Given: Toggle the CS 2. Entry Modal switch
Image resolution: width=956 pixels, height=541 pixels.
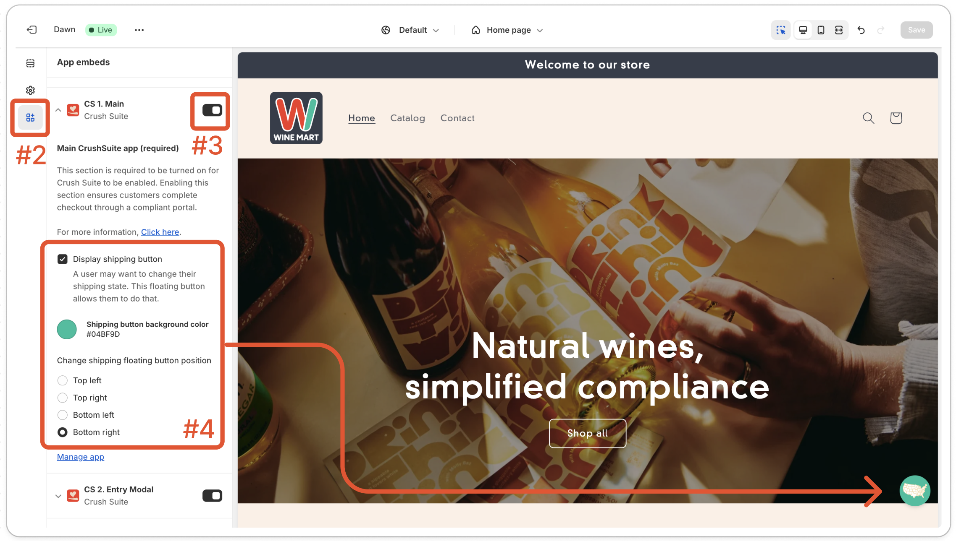Looking at the screenshot, I should [212, 496].
